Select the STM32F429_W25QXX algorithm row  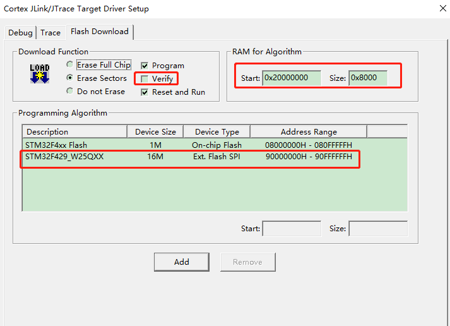point(215,157)
